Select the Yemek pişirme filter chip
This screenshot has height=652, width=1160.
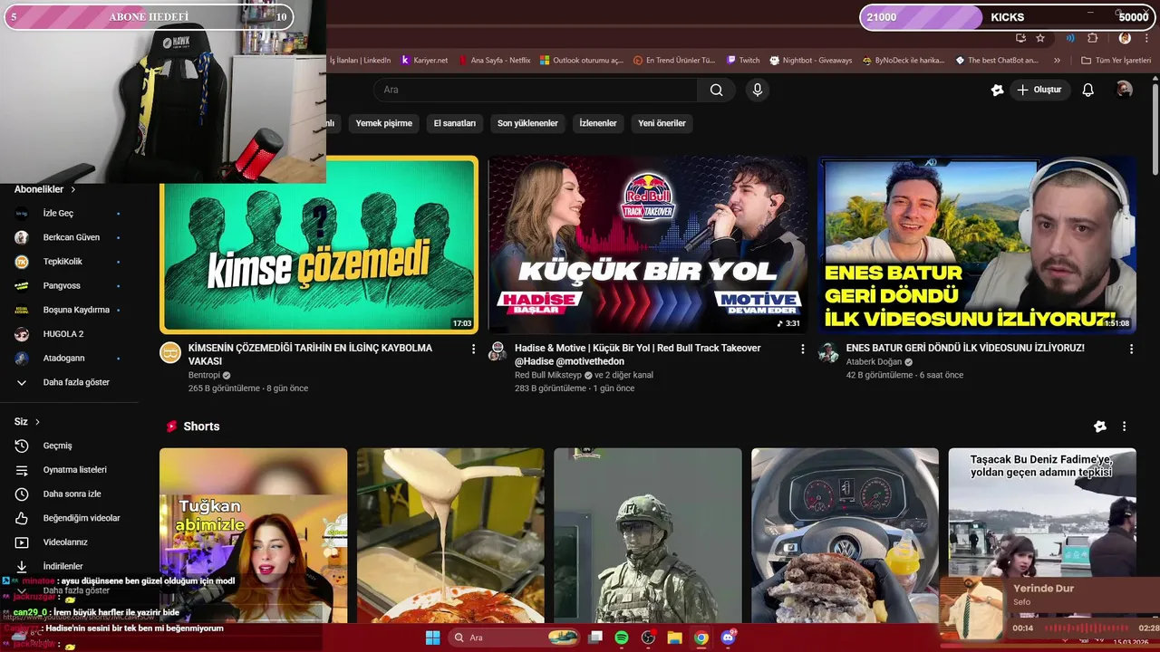[x=383, y=123]
